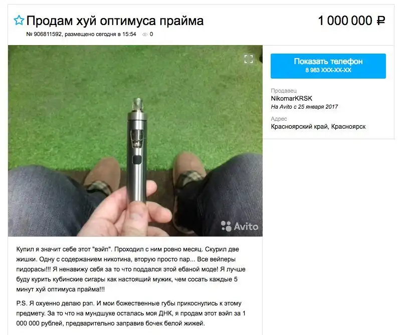
Task: Click masked number 8 983 XXX-XX-XX
Action: point(328,70)
